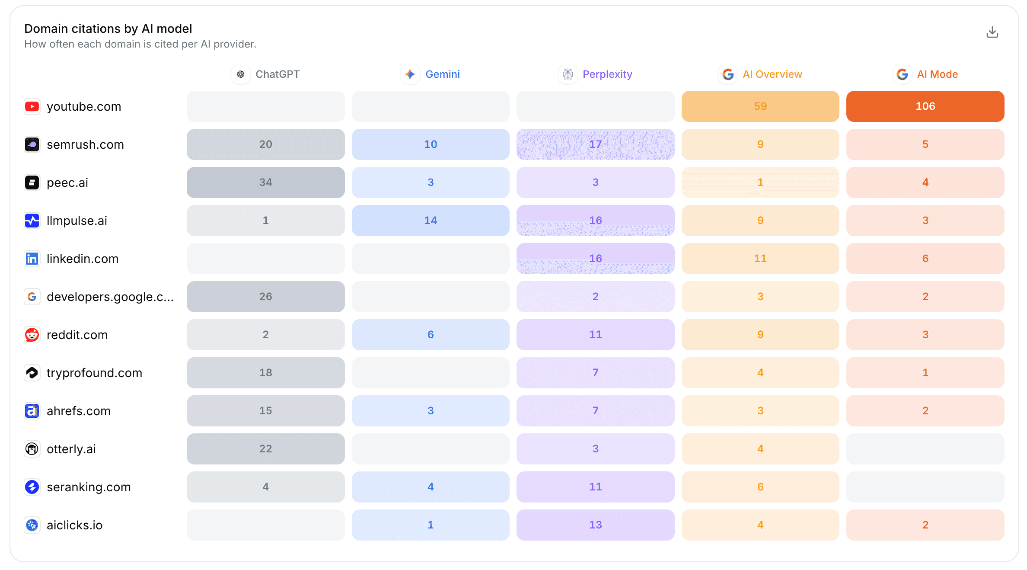Click the YouTube favicon icon

pos(32,106)
